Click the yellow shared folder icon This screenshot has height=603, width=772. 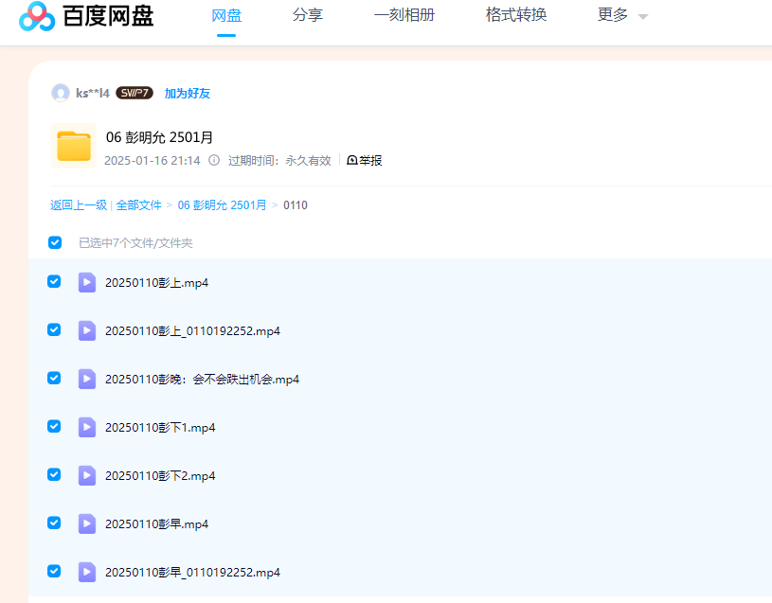[74, 146]
